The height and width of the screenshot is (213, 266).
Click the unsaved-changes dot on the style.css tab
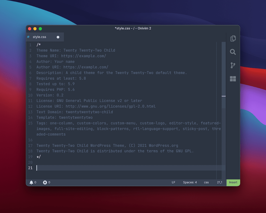[58, 37]
